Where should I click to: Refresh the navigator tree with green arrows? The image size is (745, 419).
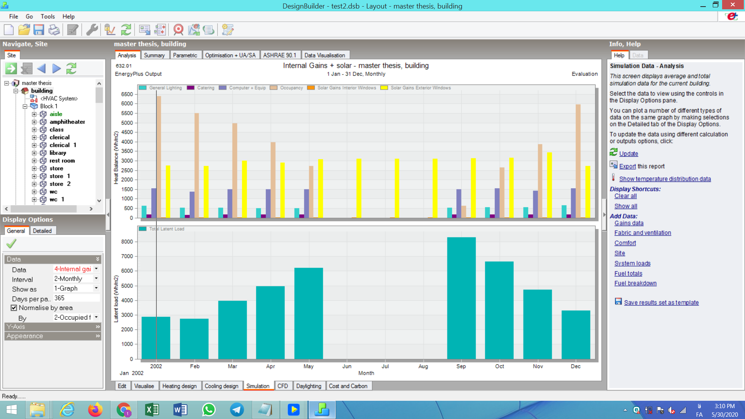(71, 69)
